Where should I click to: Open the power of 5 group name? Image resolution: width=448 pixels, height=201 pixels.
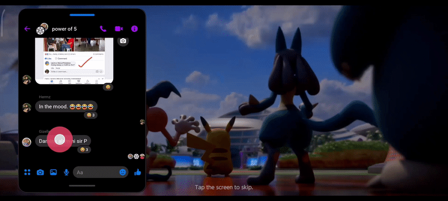[x=64, y=29]
